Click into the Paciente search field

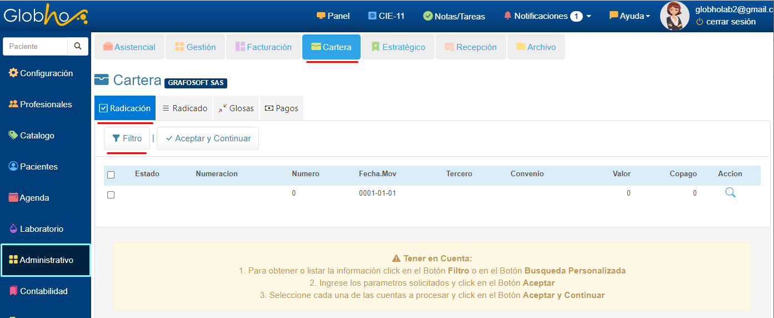tap(36, 47)
